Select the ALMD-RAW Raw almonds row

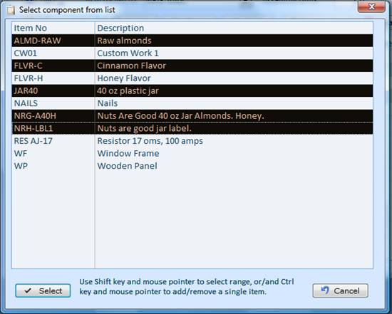192,41
